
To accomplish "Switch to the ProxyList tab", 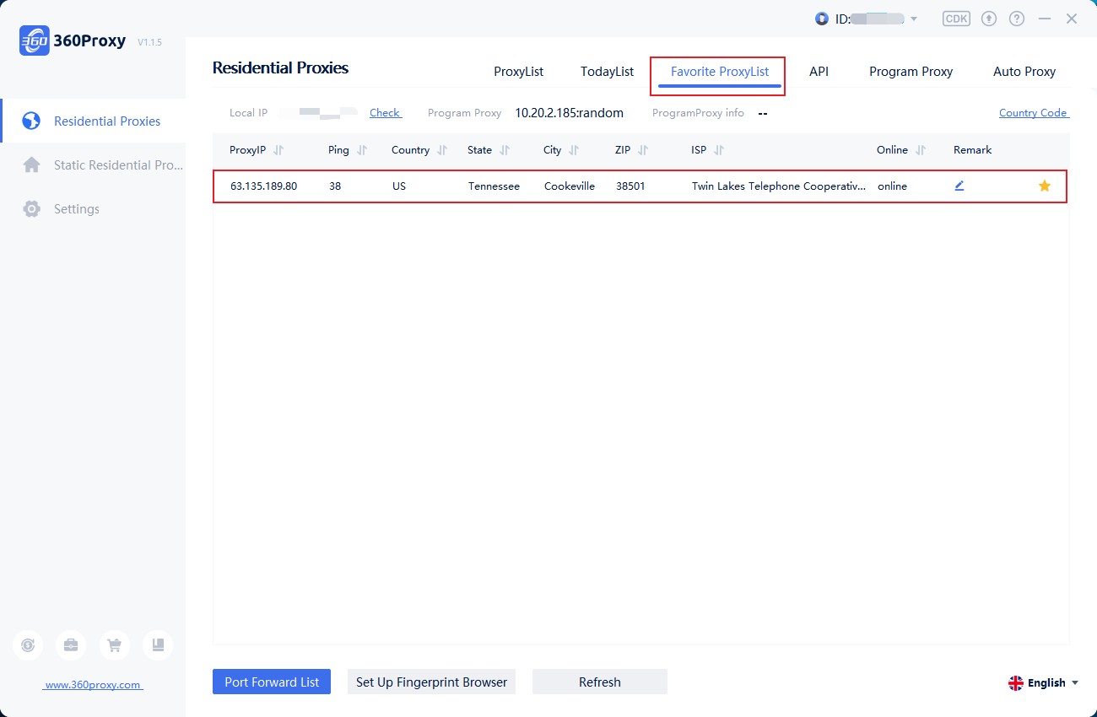I will pyautogui.click(x=519, y=72).
